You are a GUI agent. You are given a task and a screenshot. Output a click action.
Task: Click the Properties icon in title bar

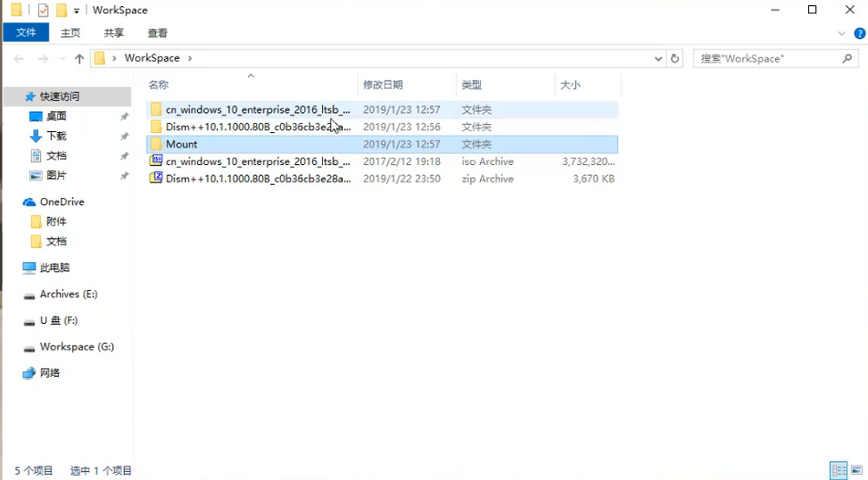(x=43, y=10)
